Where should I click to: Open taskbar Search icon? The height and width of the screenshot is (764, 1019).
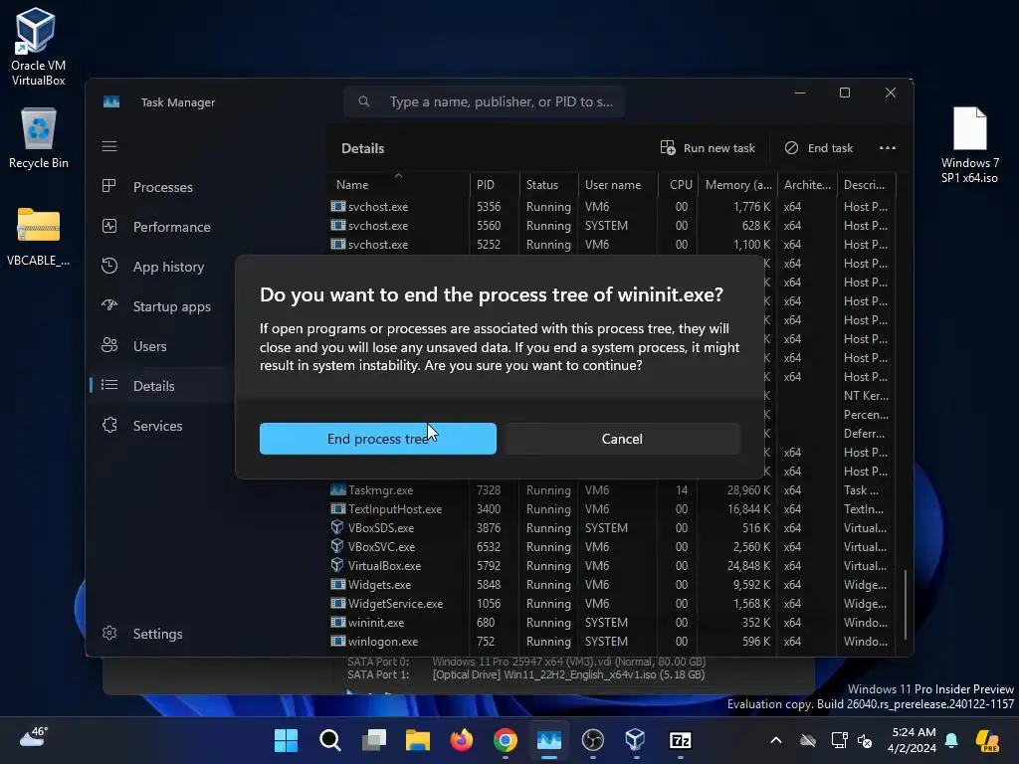click(330, 740)
